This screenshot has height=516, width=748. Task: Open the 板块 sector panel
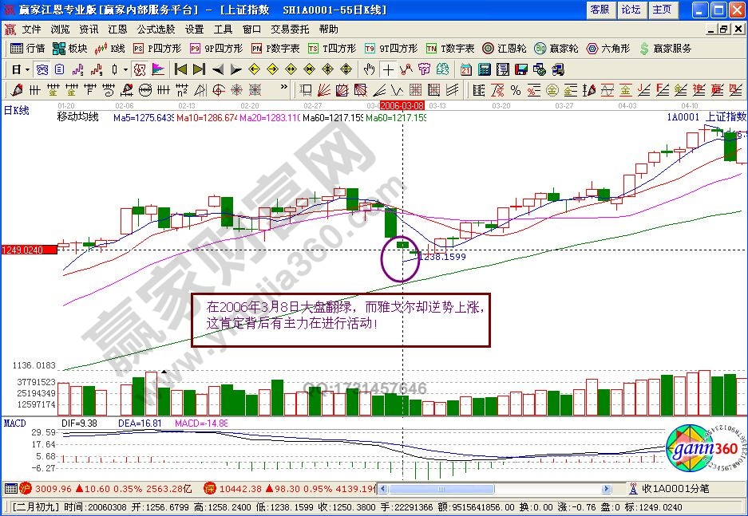click(x=70, y=49)
